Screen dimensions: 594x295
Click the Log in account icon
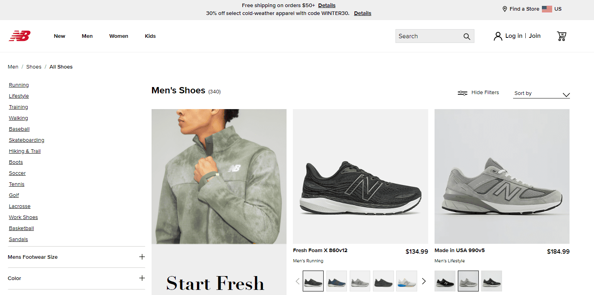coord(498,36)
